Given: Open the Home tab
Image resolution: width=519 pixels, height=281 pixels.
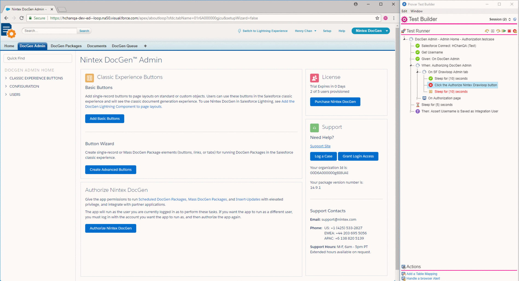Looking at the screenshot, I should coord(9,46).
